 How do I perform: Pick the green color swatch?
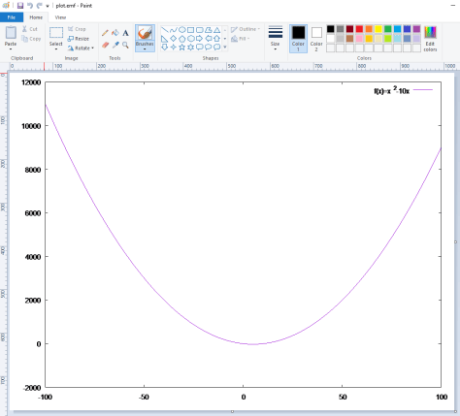click(388, 29)
